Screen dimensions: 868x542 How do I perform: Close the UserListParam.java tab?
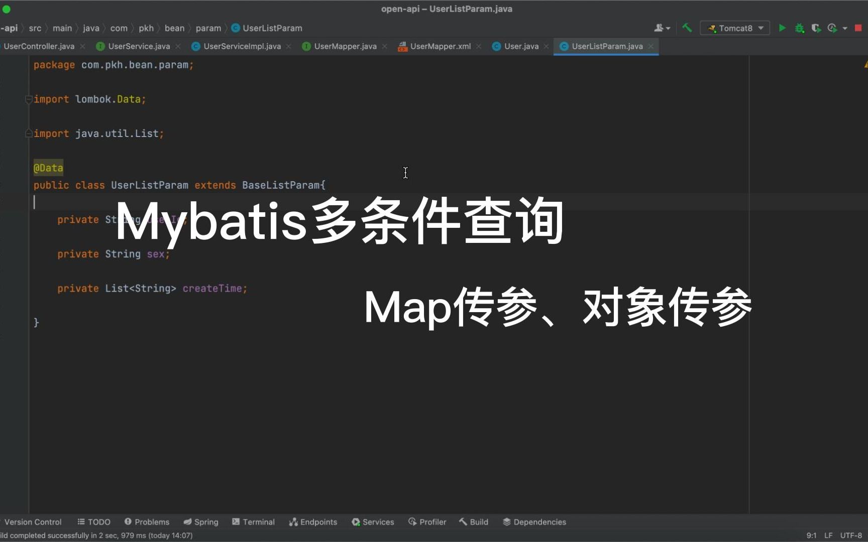[650, 46]
